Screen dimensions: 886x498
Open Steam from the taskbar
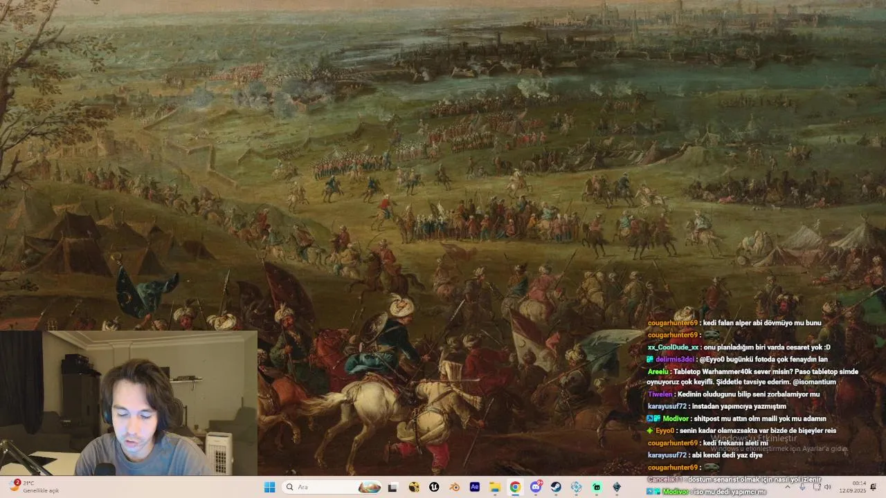click(556, 487)
